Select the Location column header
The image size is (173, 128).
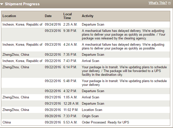pyautogui.click(x=9, y=16)
